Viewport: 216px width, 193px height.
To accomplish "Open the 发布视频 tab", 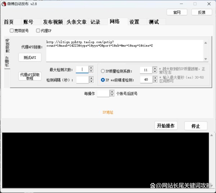I will (x=53, y=22).
